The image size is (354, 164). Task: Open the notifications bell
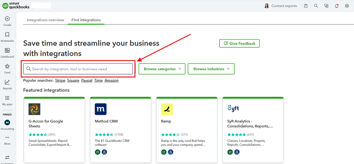click(337, 6)
